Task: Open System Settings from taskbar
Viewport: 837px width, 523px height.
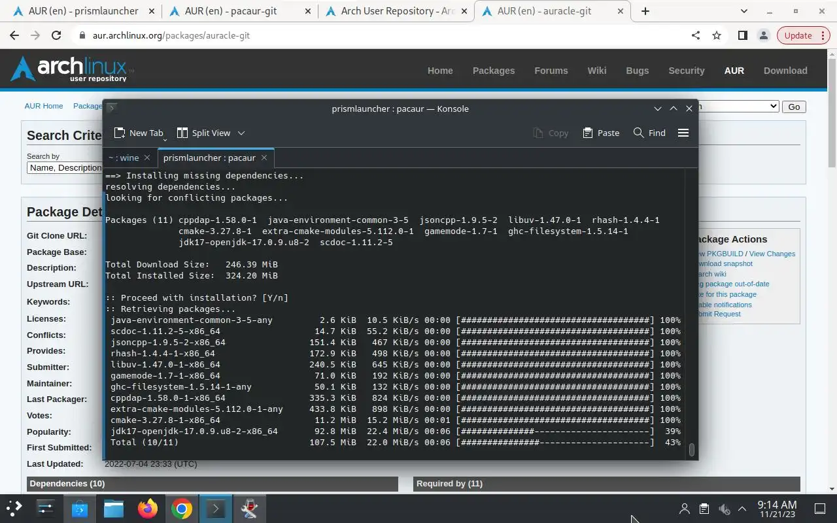Action: (46, 508)
